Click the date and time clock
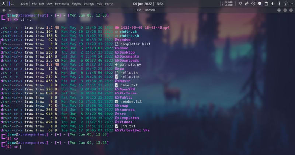This screenshot has width=295, height=155. click(148, 3)
